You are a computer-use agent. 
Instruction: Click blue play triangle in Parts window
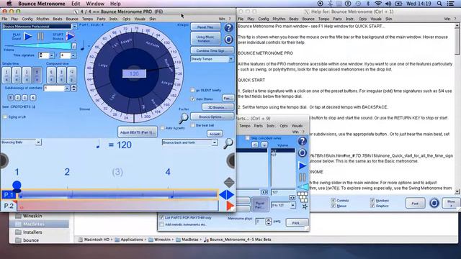point(303,165)
